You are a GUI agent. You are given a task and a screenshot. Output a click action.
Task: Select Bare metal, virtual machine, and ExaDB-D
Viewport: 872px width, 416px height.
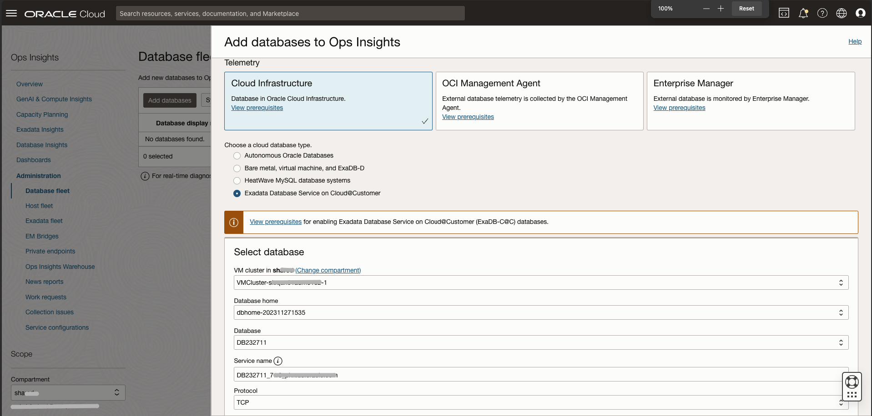pos(237,168)
